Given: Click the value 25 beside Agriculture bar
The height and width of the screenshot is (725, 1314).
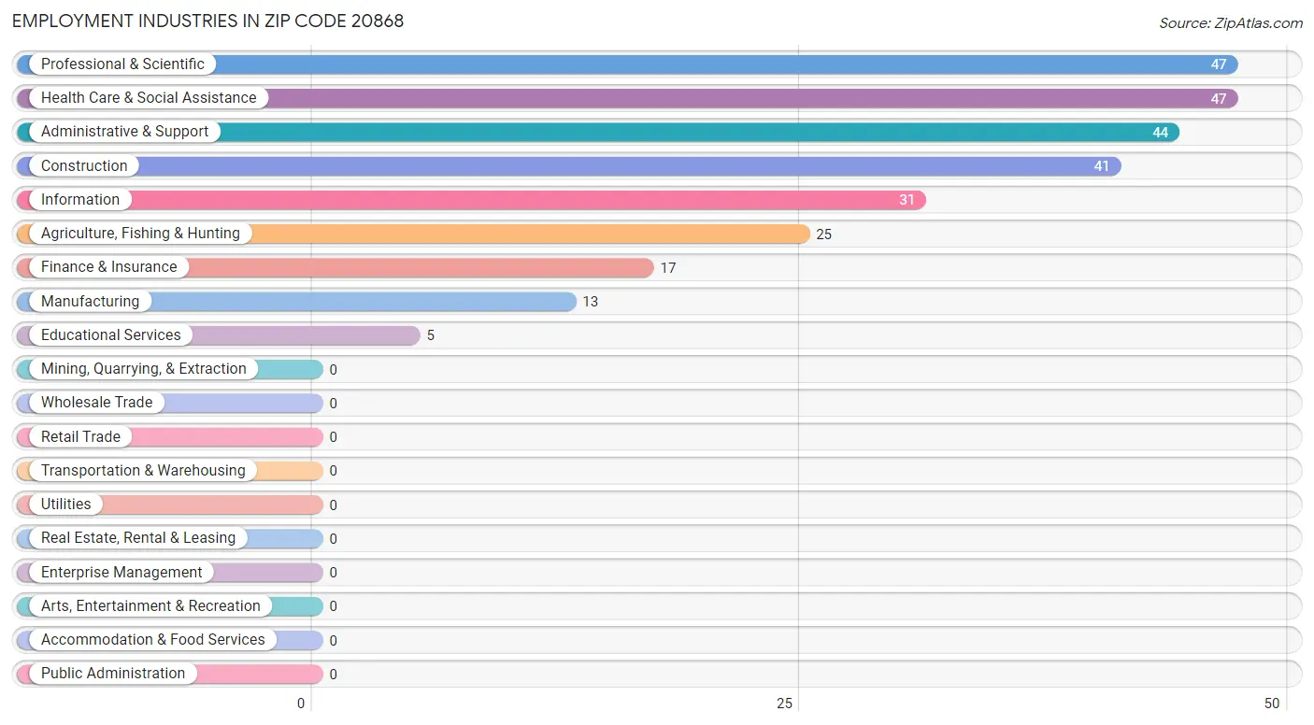Looking at the screenshot, I should tap(824, 235).
